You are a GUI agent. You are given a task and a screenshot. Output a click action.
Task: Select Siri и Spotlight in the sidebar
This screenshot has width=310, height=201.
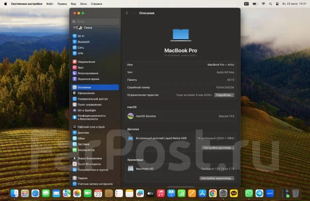[95, 110]
